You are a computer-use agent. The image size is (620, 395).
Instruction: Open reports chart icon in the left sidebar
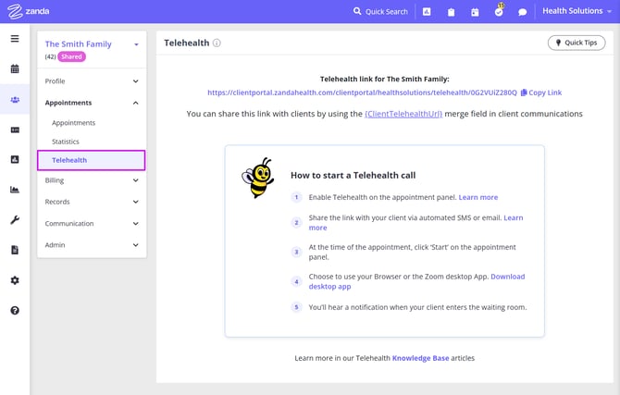pos(15,190)
